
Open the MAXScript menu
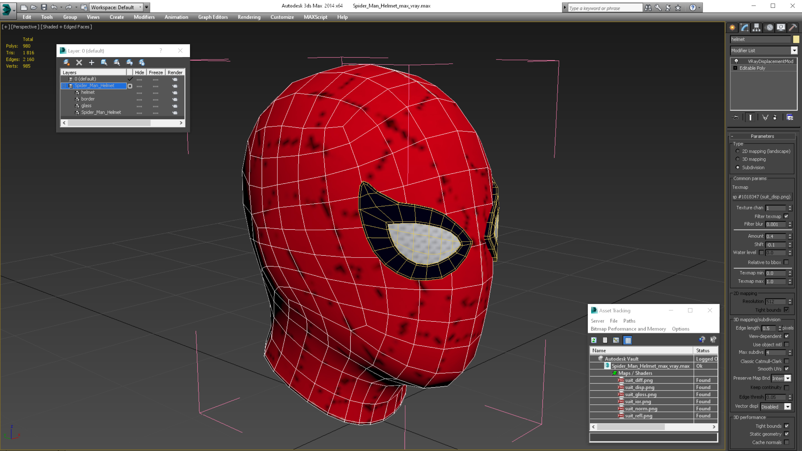pyautogui.click(x=316, y=17)
